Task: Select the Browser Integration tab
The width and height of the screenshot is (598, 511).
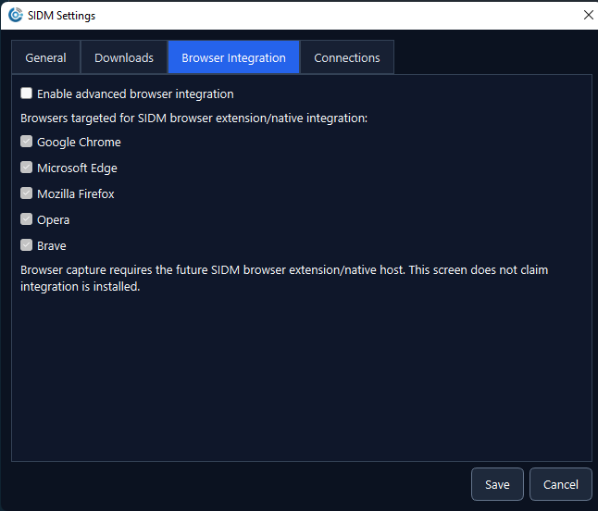Action: click(x=234, y=57)
